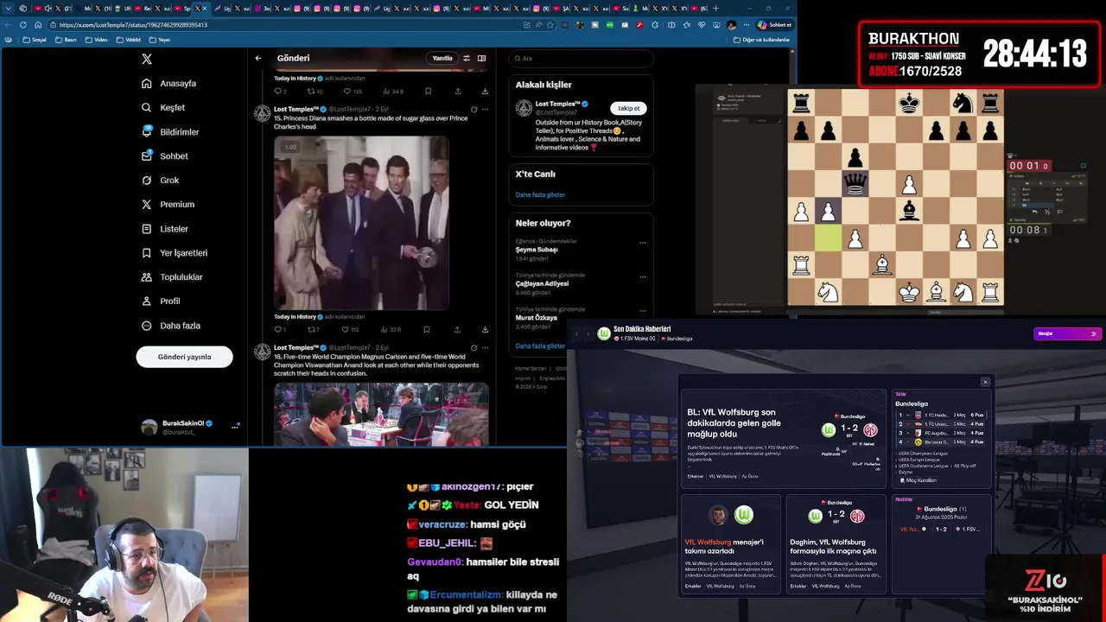
Task: Click Daha fazla göster under Neler oluyor
Action: [540, 346]
